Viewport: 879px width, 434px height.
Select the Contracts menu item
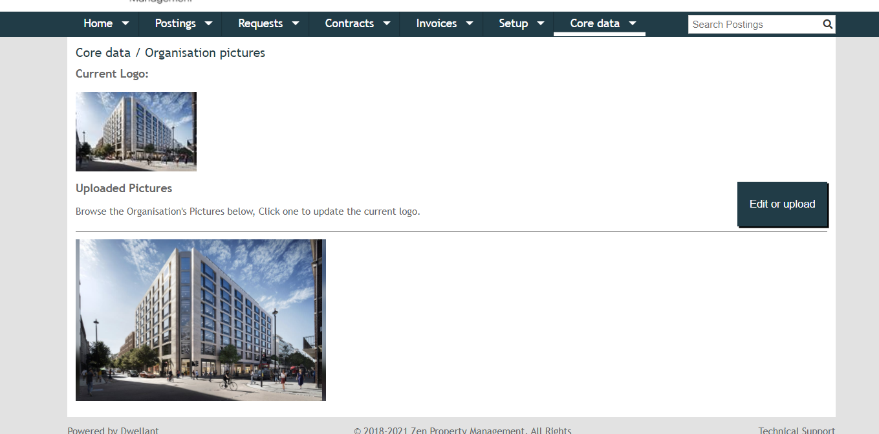tap(349, 23)
